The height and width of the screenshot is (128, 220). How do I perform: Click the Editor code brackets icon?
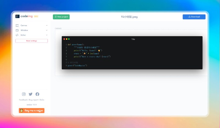click(x=17, y=35)
